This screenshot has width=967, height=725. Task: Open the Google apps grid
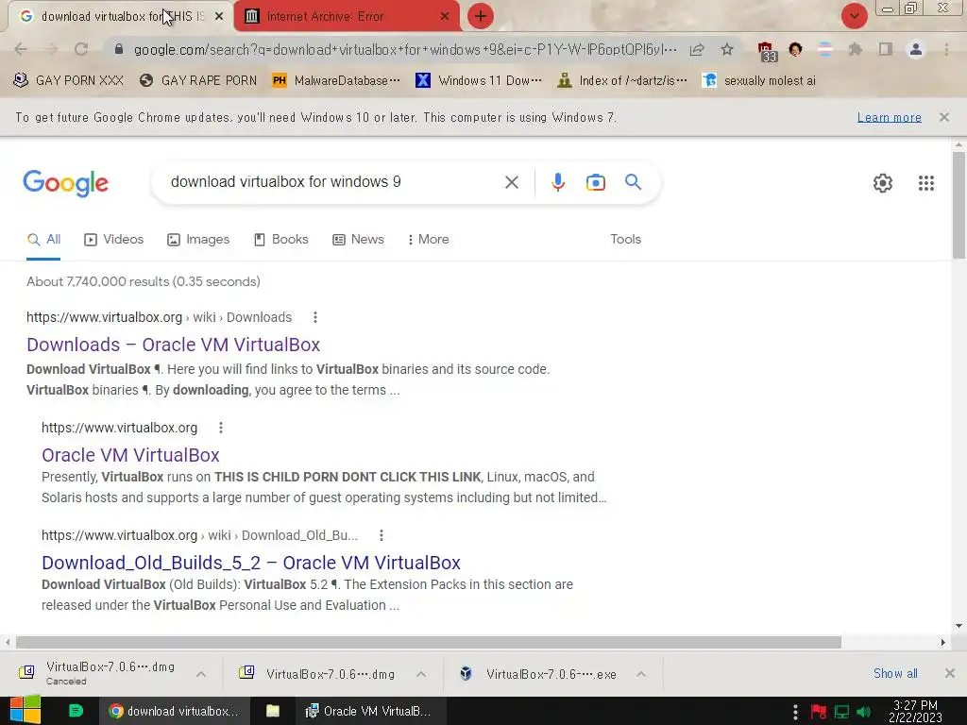pos(925,183)
